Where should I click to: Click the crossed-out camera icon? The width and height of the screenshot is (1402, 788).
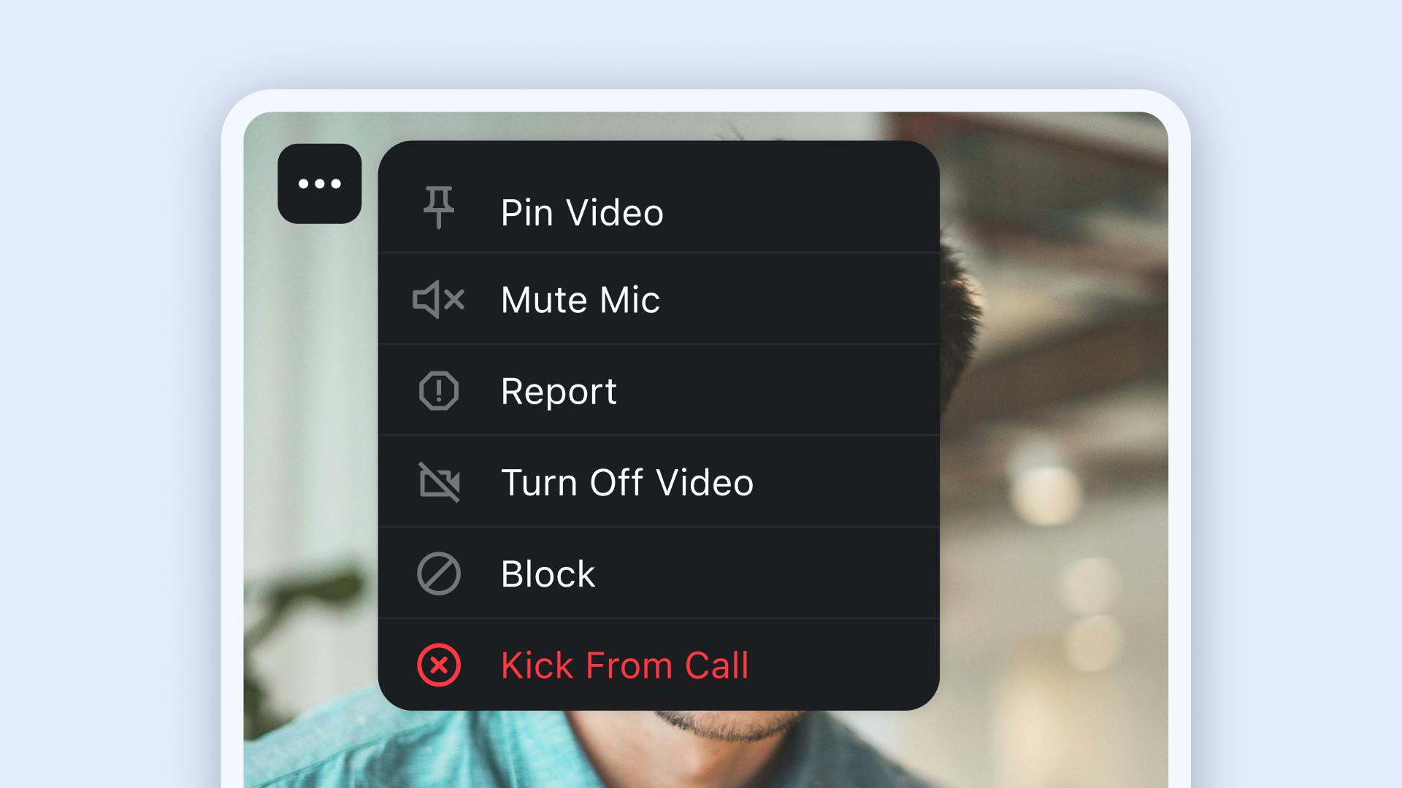[439, 482]
